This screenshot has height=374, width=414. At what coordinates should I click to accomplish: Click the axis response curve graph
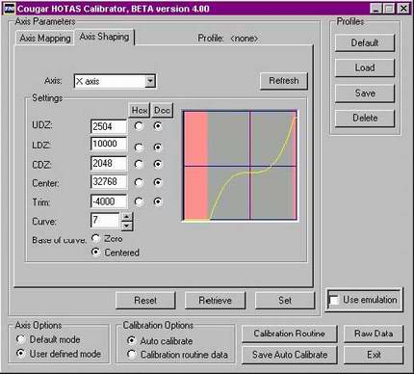pos(240,166)
